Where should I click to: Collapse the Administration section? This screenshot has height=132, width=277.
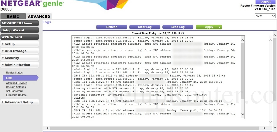[x=19, y=65]
